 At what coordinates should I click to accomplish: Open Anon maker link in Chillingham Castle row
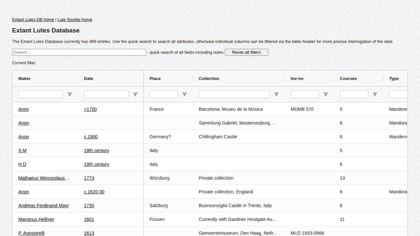24,137
